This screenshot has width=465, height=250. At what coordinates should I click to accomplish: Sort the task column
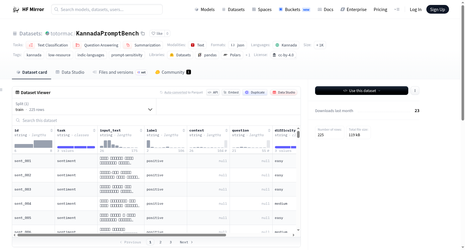click(x=94, y=130)
